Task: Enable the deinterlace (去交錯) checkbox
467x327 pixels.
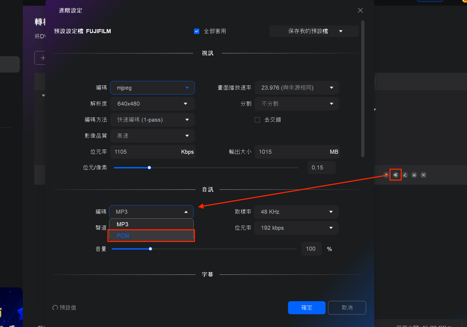Action: click(257, 120)
